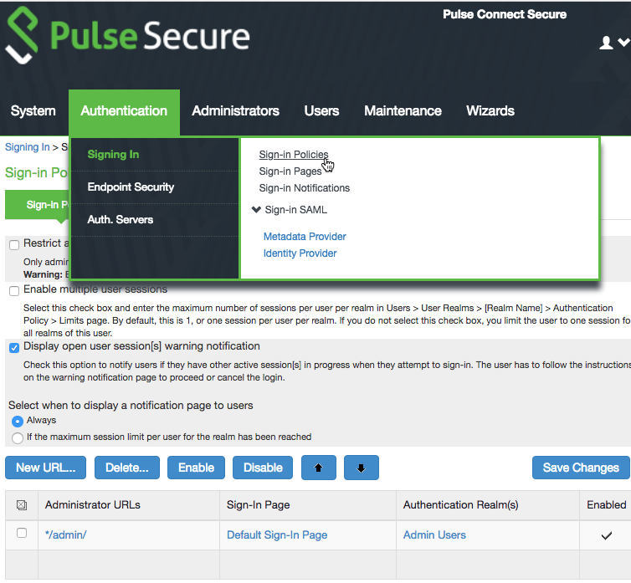631x583 pixels.
Task: Click the Pulse Secure logo
Action: [x=127, y=38]
